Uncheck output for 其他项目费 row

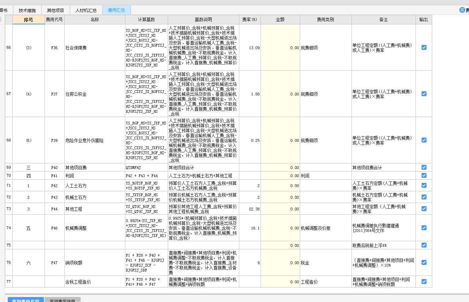coord(424,167)
